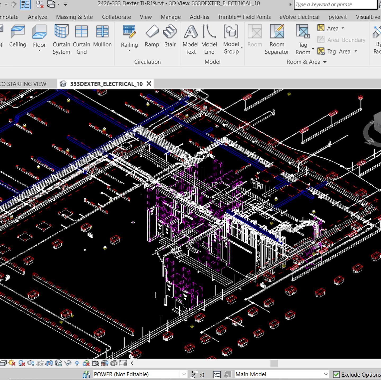Image resolution: width=381 pixels, height=380 pixels.
Task: Expand the Model Group dropdown arrow
Action: pos(242,48)
